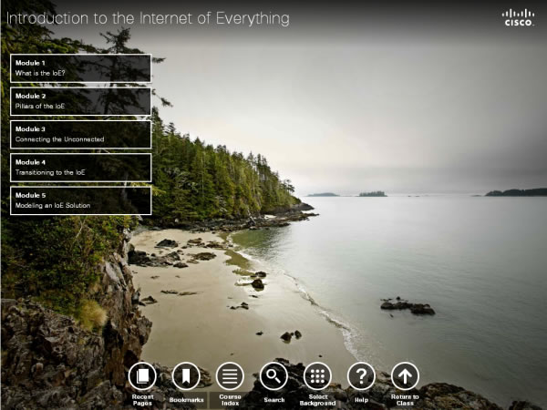Click the 'Return to Class' text label
547x410 pixels.
(405, 400)
